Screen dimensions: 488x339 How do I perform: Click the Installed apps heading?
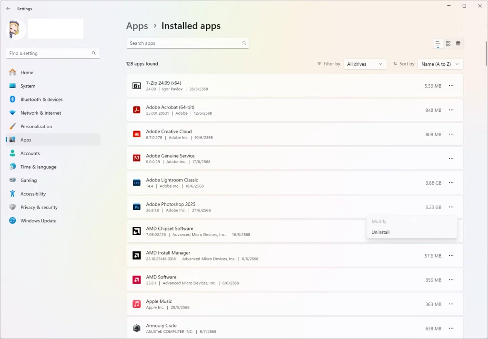191,26
